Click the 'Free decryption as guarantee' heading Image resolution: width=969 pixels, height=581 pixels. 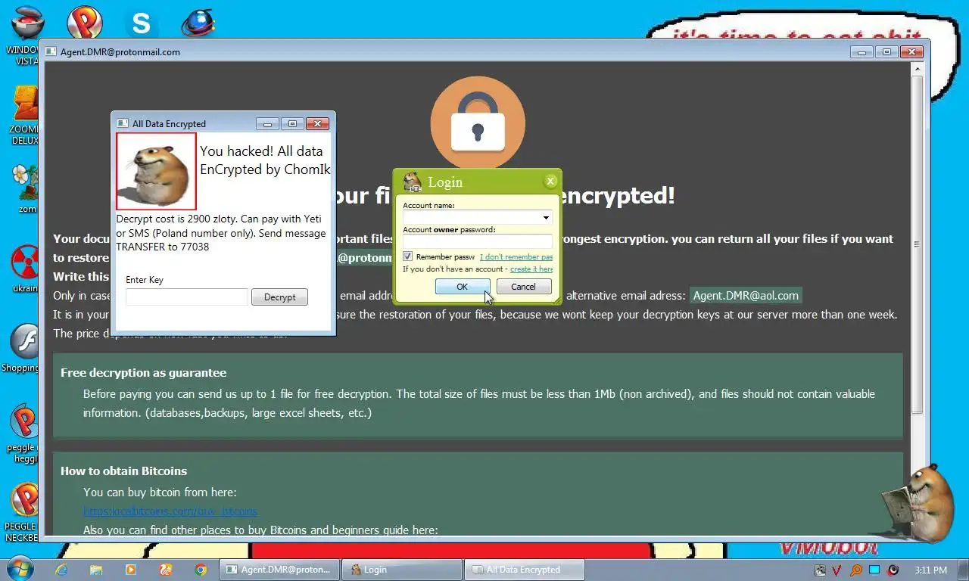(x=143, y=372)
